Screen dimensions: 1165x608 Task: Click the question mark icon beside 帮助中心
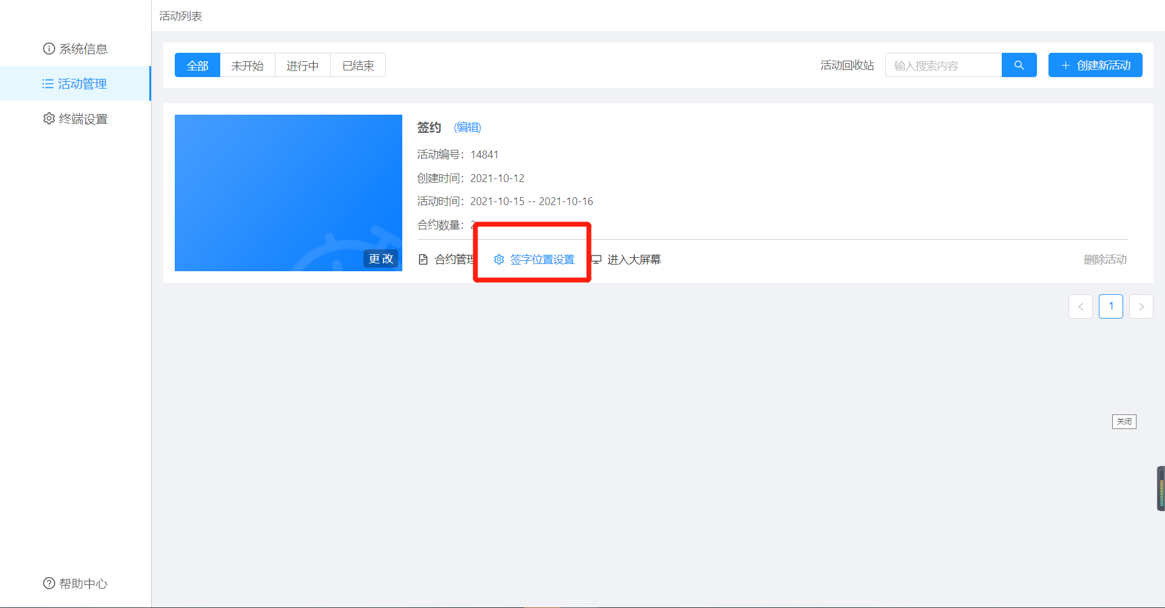click(x=49, y=583)
